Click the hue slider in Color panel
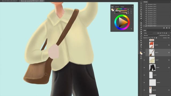171x96 pixels. coord(121,9)
